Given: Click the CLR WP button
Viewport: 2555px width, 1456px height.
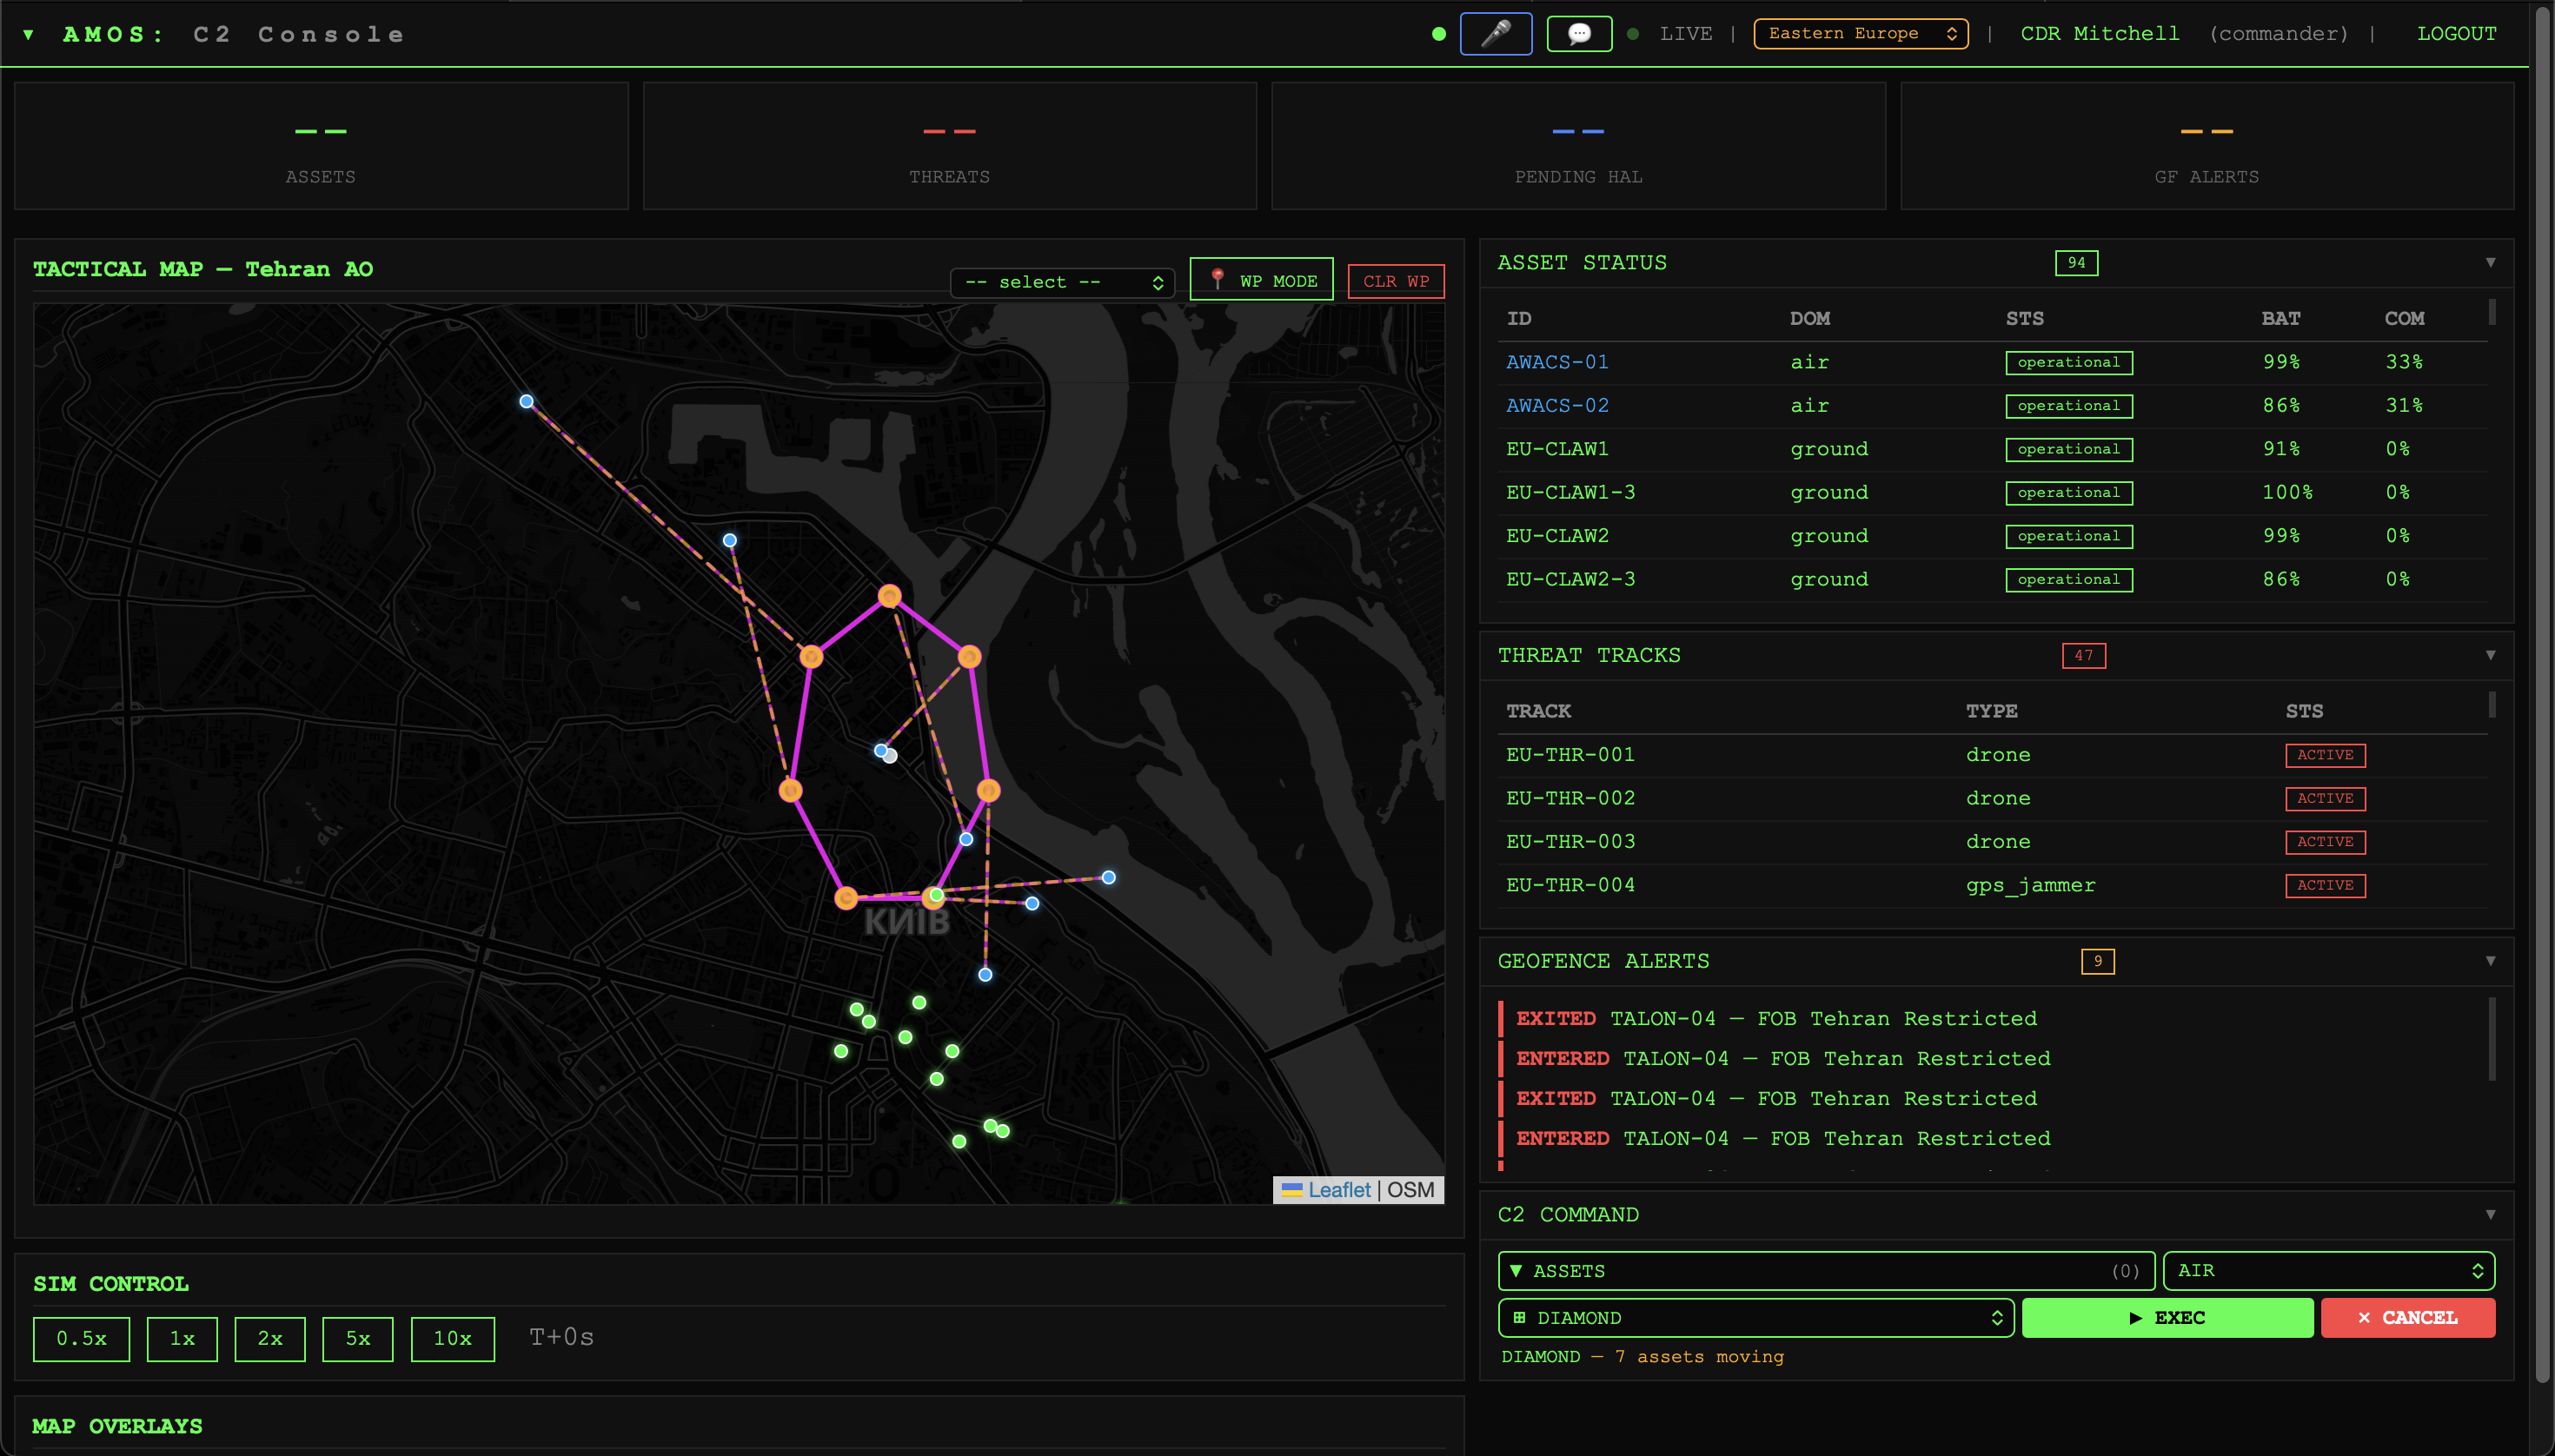Looking at the screenshot, I should (1396, 282).
